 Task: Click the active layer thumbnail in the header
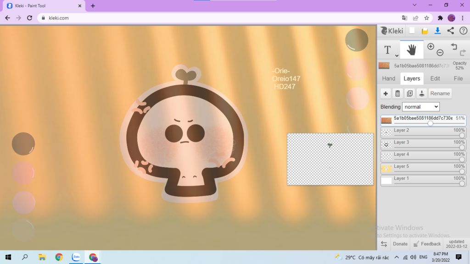[384, 66]
